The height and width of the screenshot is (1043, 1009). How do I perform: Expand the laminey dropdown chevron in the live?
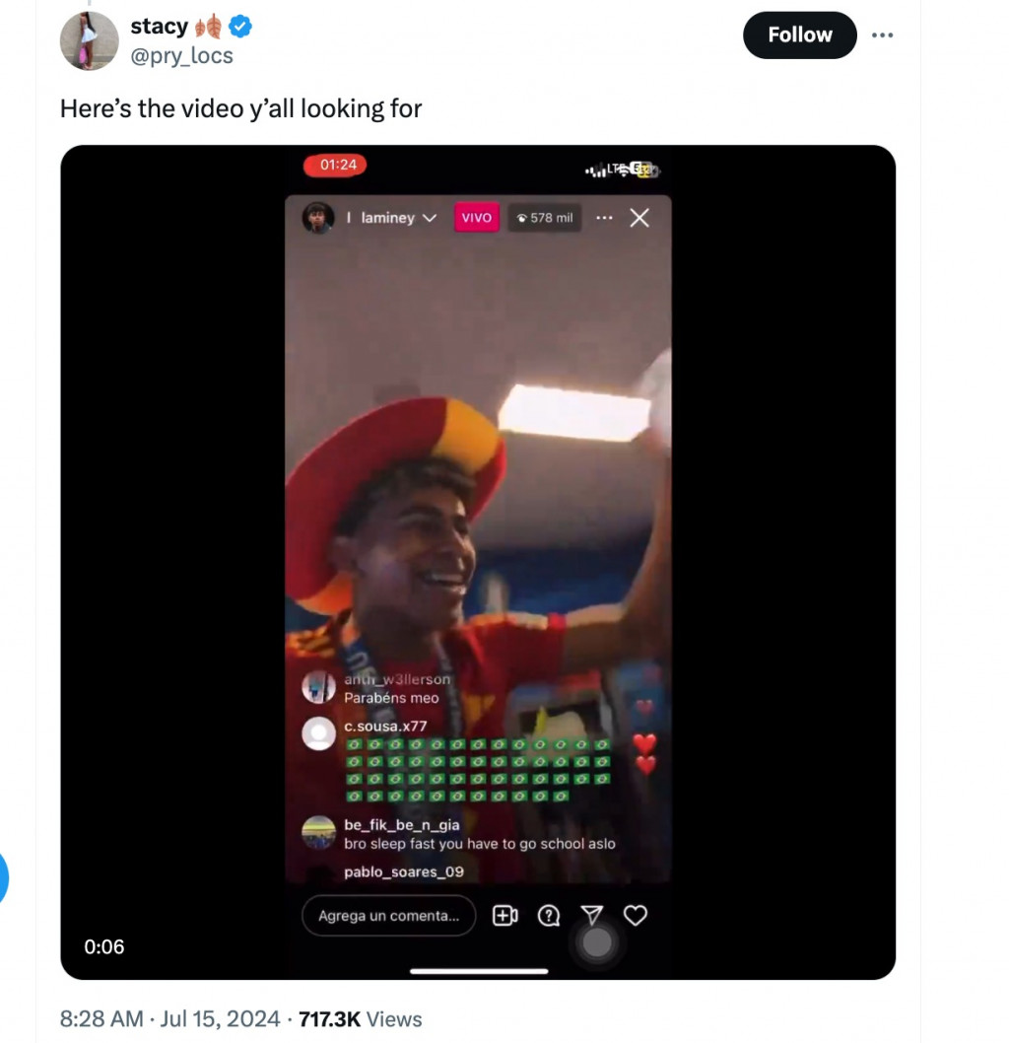(429, 218)
